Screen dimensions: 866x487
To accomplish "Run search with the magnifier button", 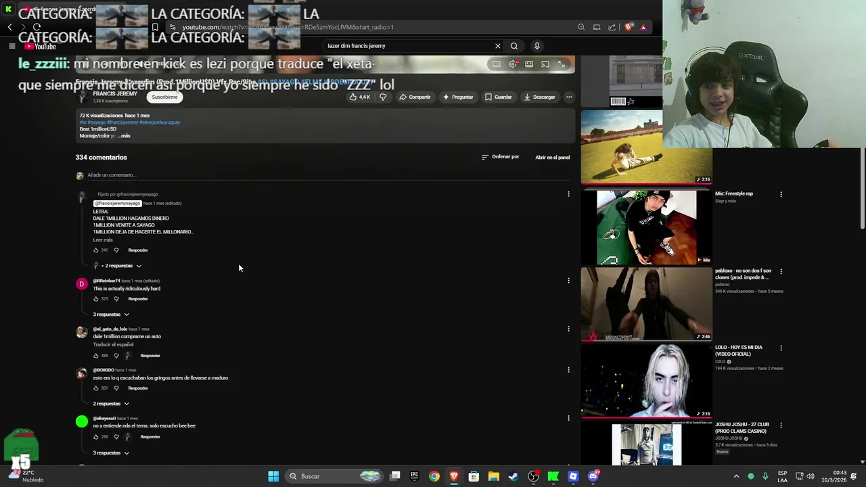I will tap(514, 46).
